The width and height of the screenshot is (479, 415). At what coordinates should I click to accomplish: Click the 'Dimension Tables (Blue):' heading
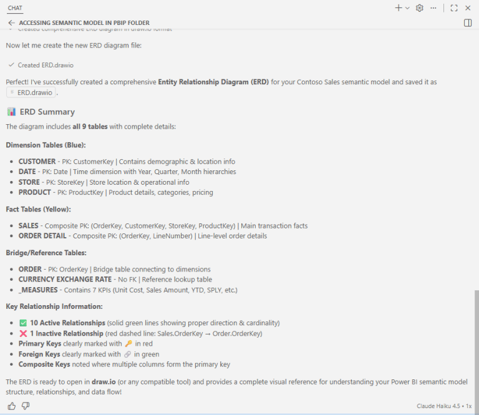click(x=46, y=145)
